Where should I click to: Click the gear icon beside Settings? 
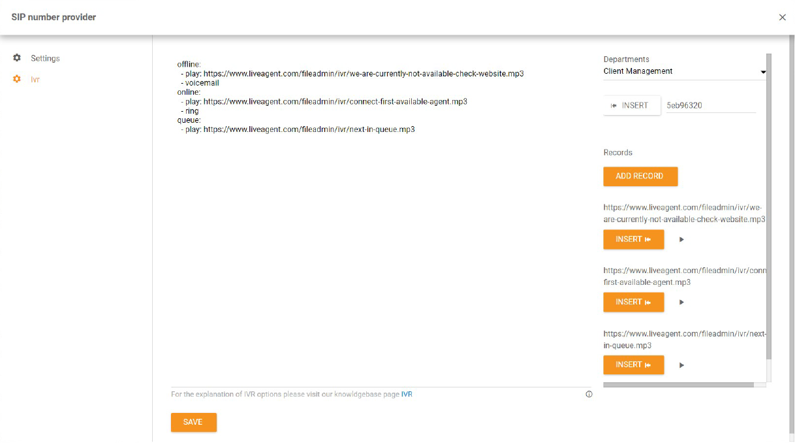[x=18, y=58]
